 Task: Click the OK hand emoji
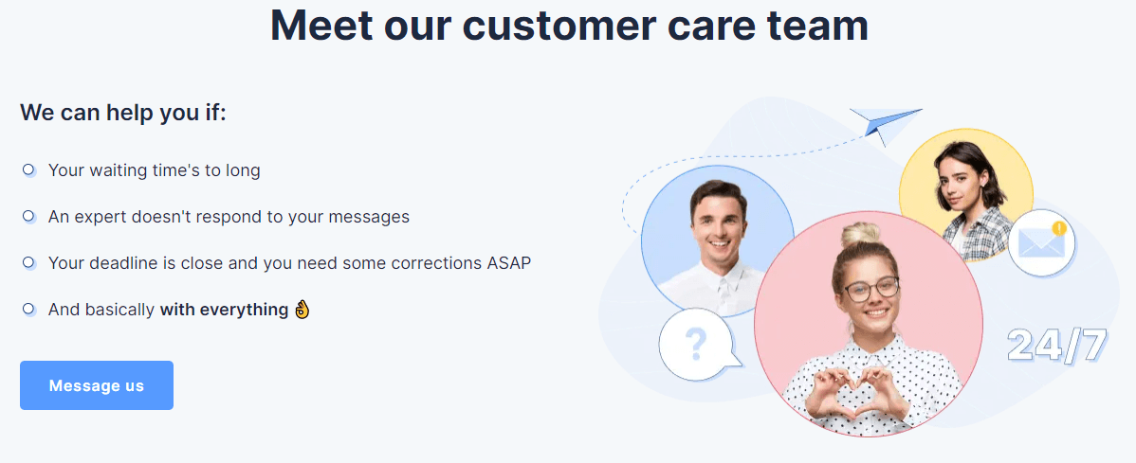coord(302,310)
